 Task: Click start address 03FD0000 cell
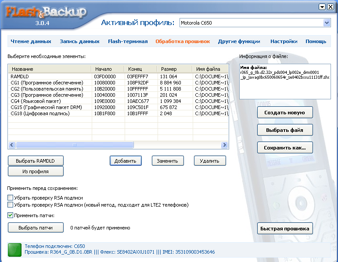pos(105,76)
